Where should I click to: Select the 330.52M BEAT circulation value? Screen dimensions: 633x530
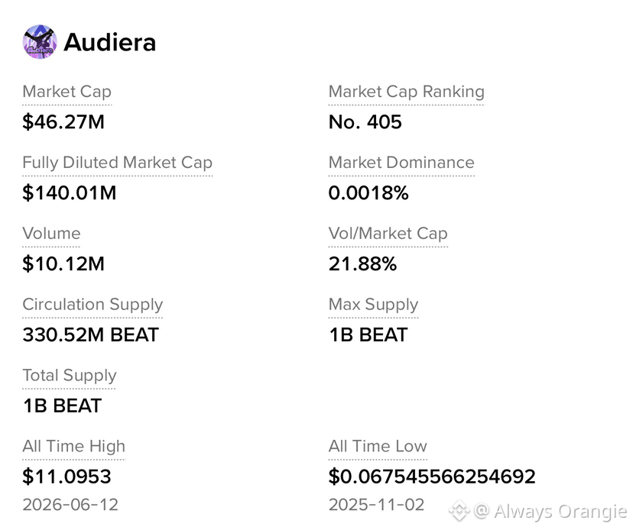point(91,334)
